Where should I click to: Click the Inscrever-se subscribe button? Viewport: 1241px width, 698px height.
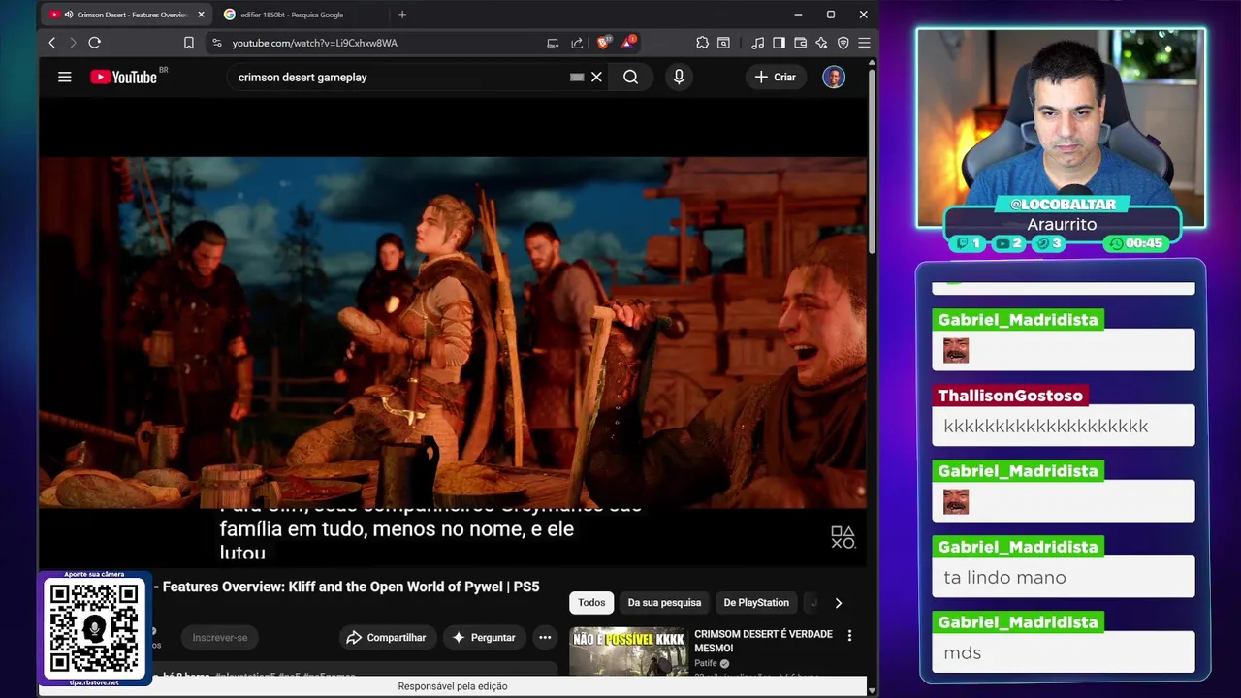pos(220,637)
